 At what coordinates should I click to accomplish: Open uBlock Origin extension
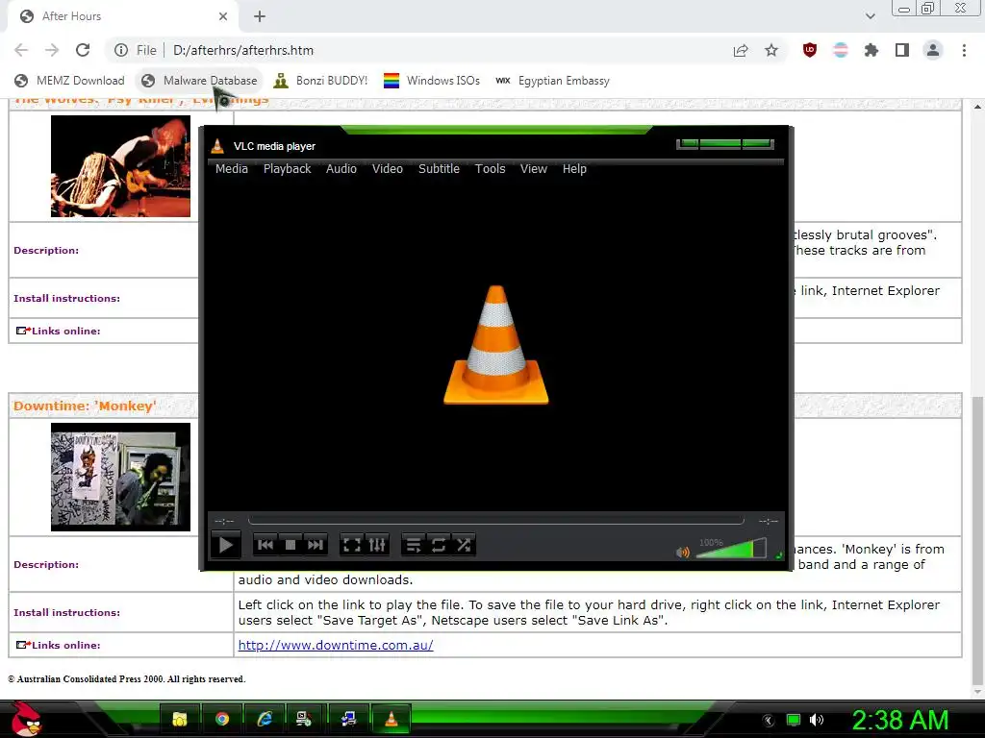click(810, 50)
